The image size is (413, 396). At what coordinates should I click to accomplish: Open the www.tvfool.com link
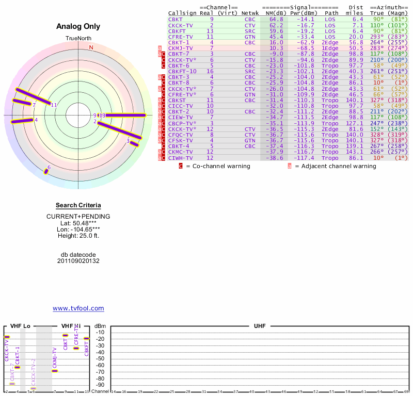point(78,308)
